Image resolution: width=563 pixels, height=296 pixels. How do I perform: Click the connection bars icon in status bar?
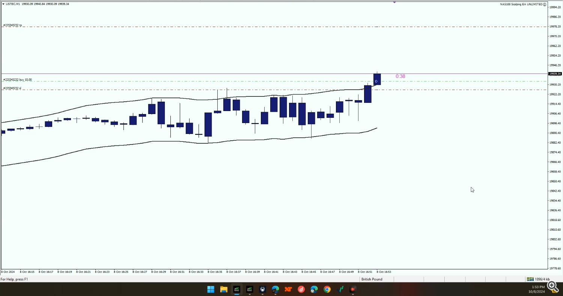530,279
